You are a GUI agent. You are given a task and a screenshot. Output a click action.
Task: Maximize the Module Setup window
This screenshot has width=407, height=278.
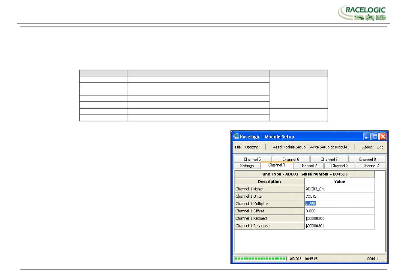click(374, 136)
